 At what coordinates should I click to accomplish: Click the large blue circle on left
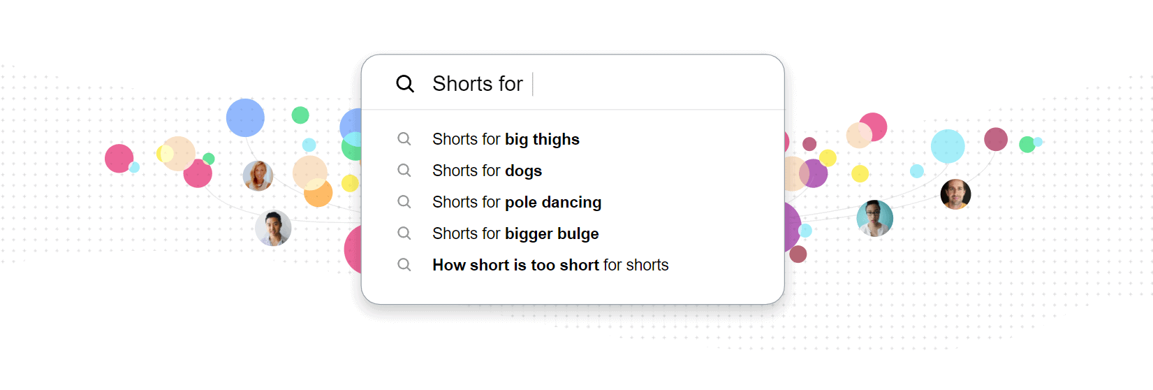(245, 117)
